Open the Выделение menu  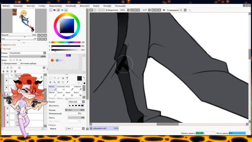coord(55,6)
